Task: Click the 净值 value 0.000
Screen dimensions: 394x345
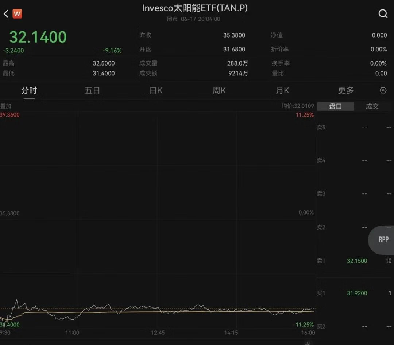Action: point(379,35)
